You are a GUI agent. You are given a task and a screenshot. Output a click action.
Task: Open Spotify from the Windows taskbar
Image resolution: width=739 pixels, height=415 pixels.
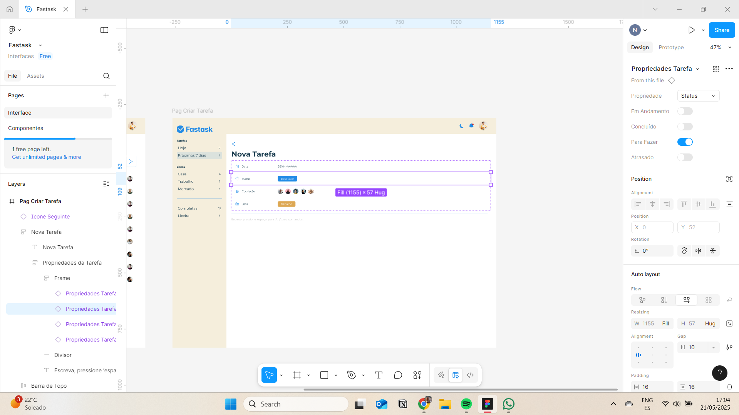pyautogui.click(x=466, y=404)
